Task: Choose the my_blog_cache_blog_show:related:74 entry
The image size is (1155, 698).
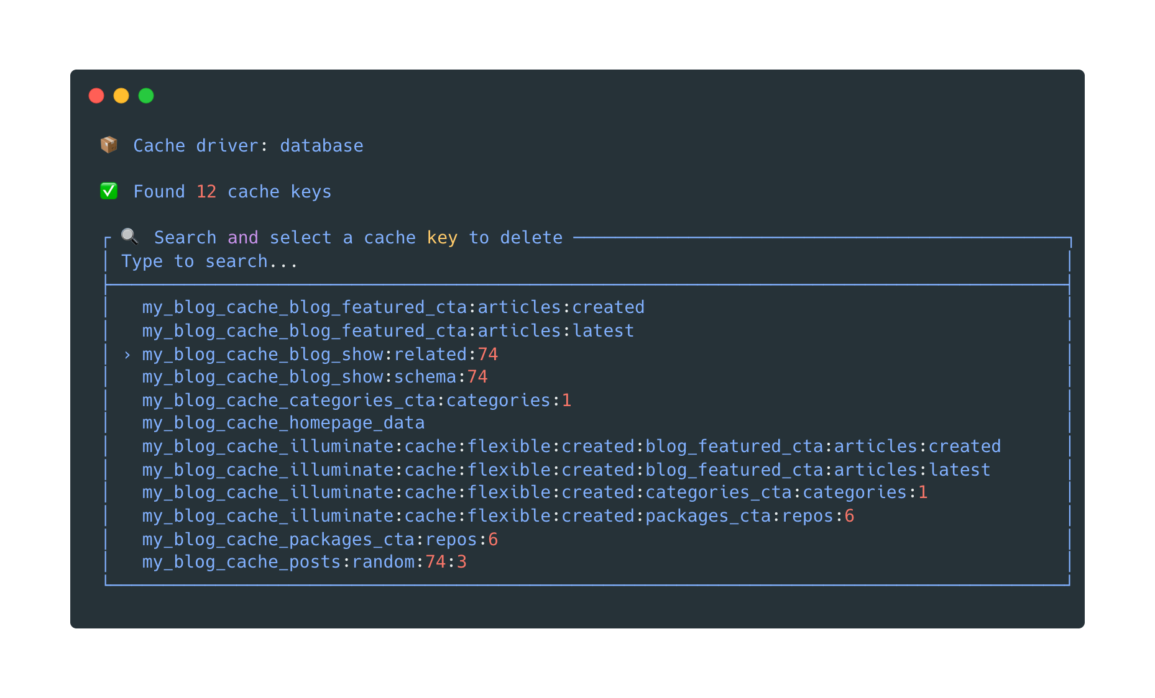Action: [x=320, y=355]
